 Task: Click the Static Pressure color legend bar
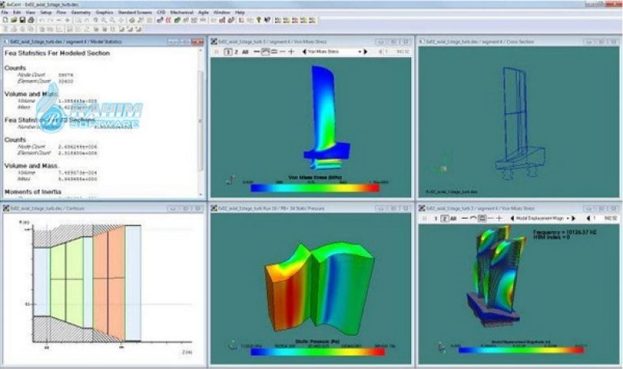point(318,352)
